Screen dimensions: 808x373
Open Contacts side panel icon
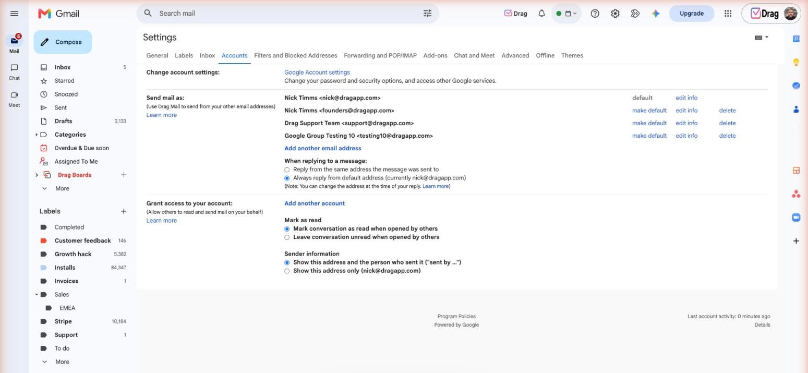(x=796, y=109)
